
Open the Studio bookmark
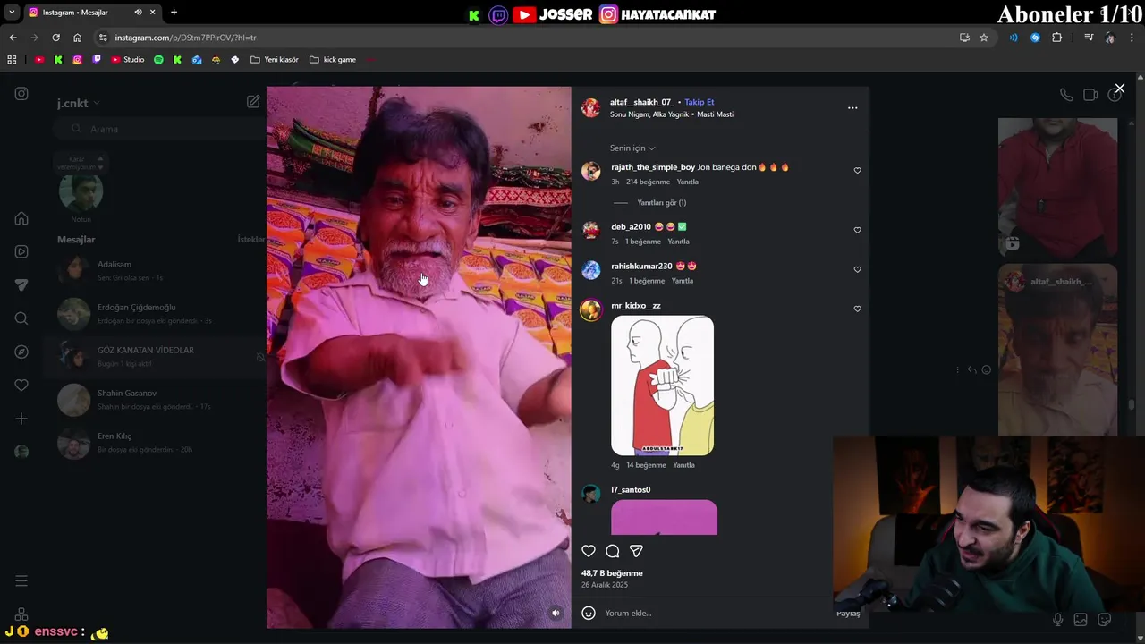click(127, 60)
